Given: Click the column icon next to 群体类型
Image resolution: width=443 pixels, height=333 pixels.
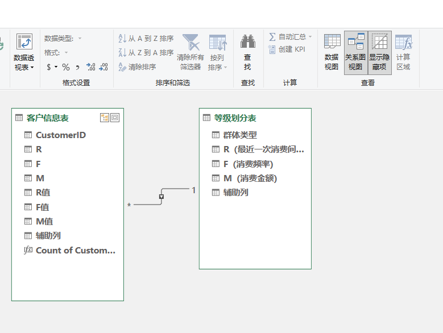Looking at the screenshot, I should [216, 135].
